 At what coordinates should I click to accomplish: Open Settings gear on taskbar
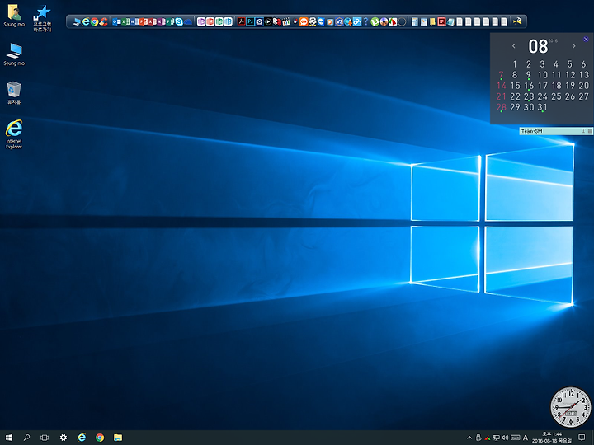64,438
